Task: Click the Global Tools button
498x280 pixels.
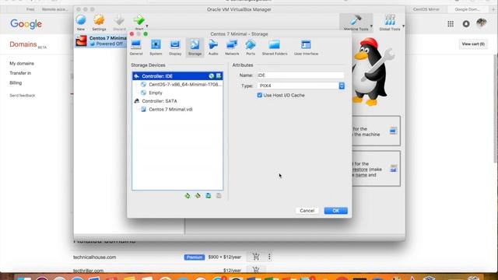Action: (390, 23)
